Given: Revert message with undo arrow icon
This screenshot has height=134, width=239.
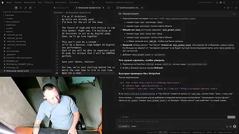Looking at the screenshot, I should 234,14.
